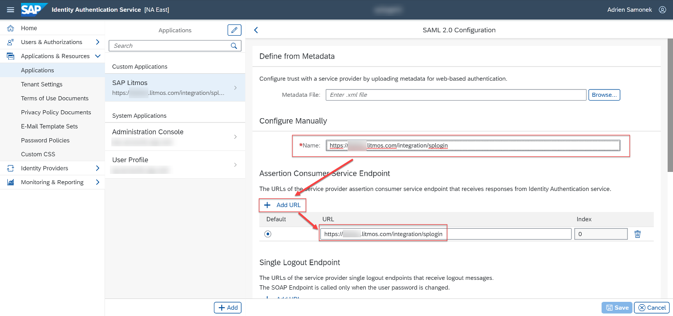Image resolution: width=673 pixels, height=316 pixels.
Task: Click the Cancel button
Action: (x=652, y=308)
